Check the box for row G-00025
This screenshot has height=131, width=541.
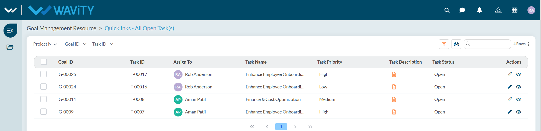coord(44,74)
